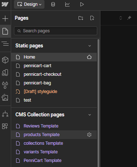Click the Pages panel scrollbar
Viewport: 137px width, 167px height.
coord(99,103)
